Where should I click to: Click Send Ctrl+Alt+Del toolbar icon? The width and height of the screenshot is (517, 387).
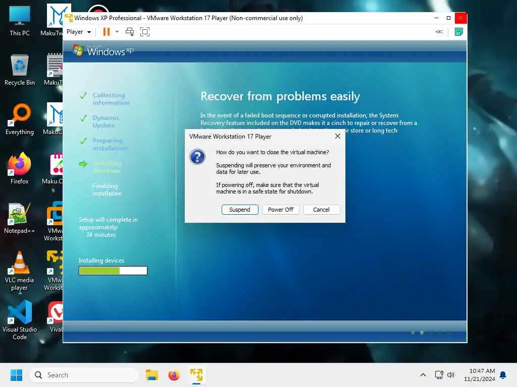click(130, 32)
